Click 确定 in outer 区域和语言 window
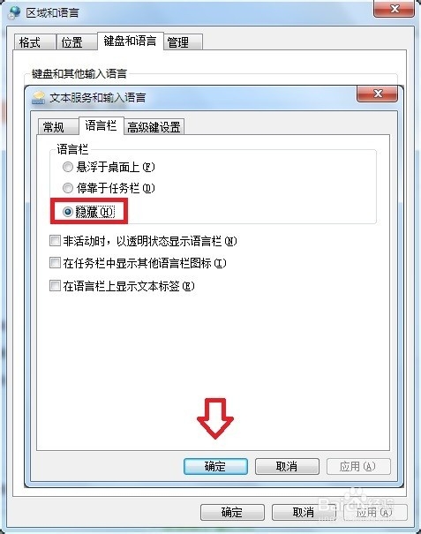The width and height of the screenshot is (421, 534). [232, 512]
